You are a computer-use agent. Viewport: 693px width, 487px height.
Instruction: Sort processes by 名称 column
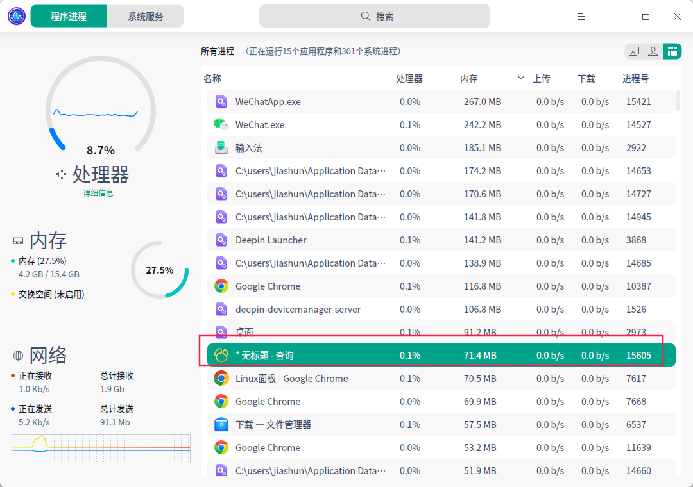pyautogui.click(x=212, y=79)
